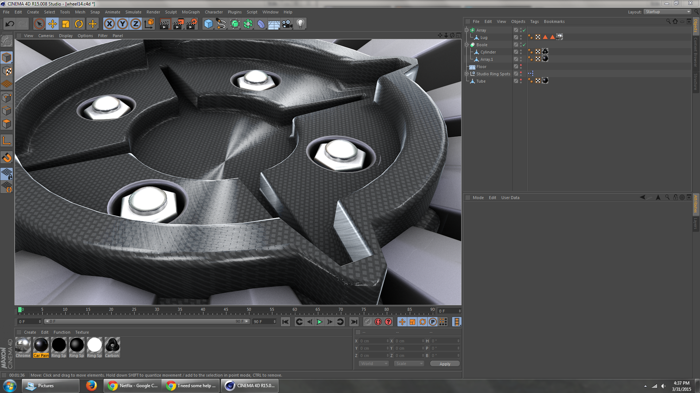The image size is (700, 393).
Task: Switch to Model mode cube icon
Action: pos(7,57)
